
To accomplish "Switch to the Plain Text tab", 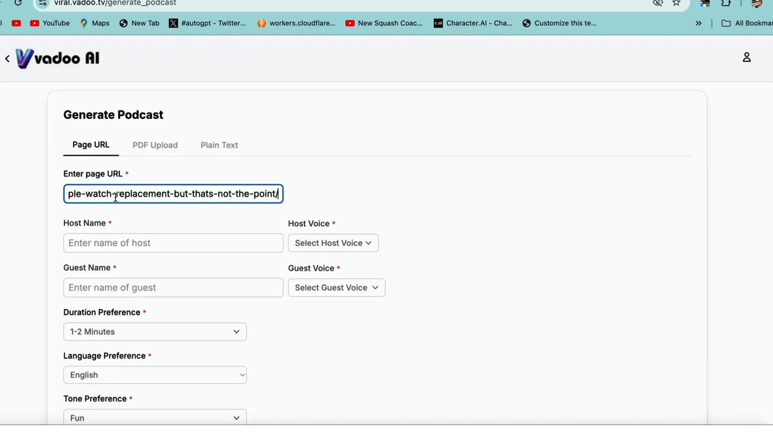I will click(219, 145).
